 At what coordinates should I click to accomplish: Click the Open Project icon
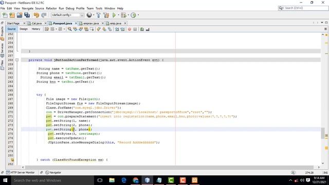pos(20,15)
